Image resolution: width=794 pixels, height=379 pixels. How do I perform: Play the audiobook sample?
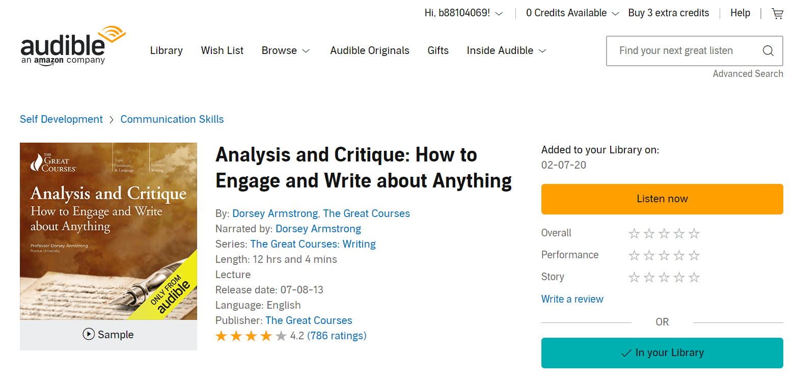tap(108, 335)
